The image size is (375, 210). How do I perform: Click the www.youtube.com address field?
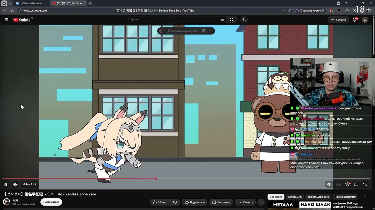(35, 10)
